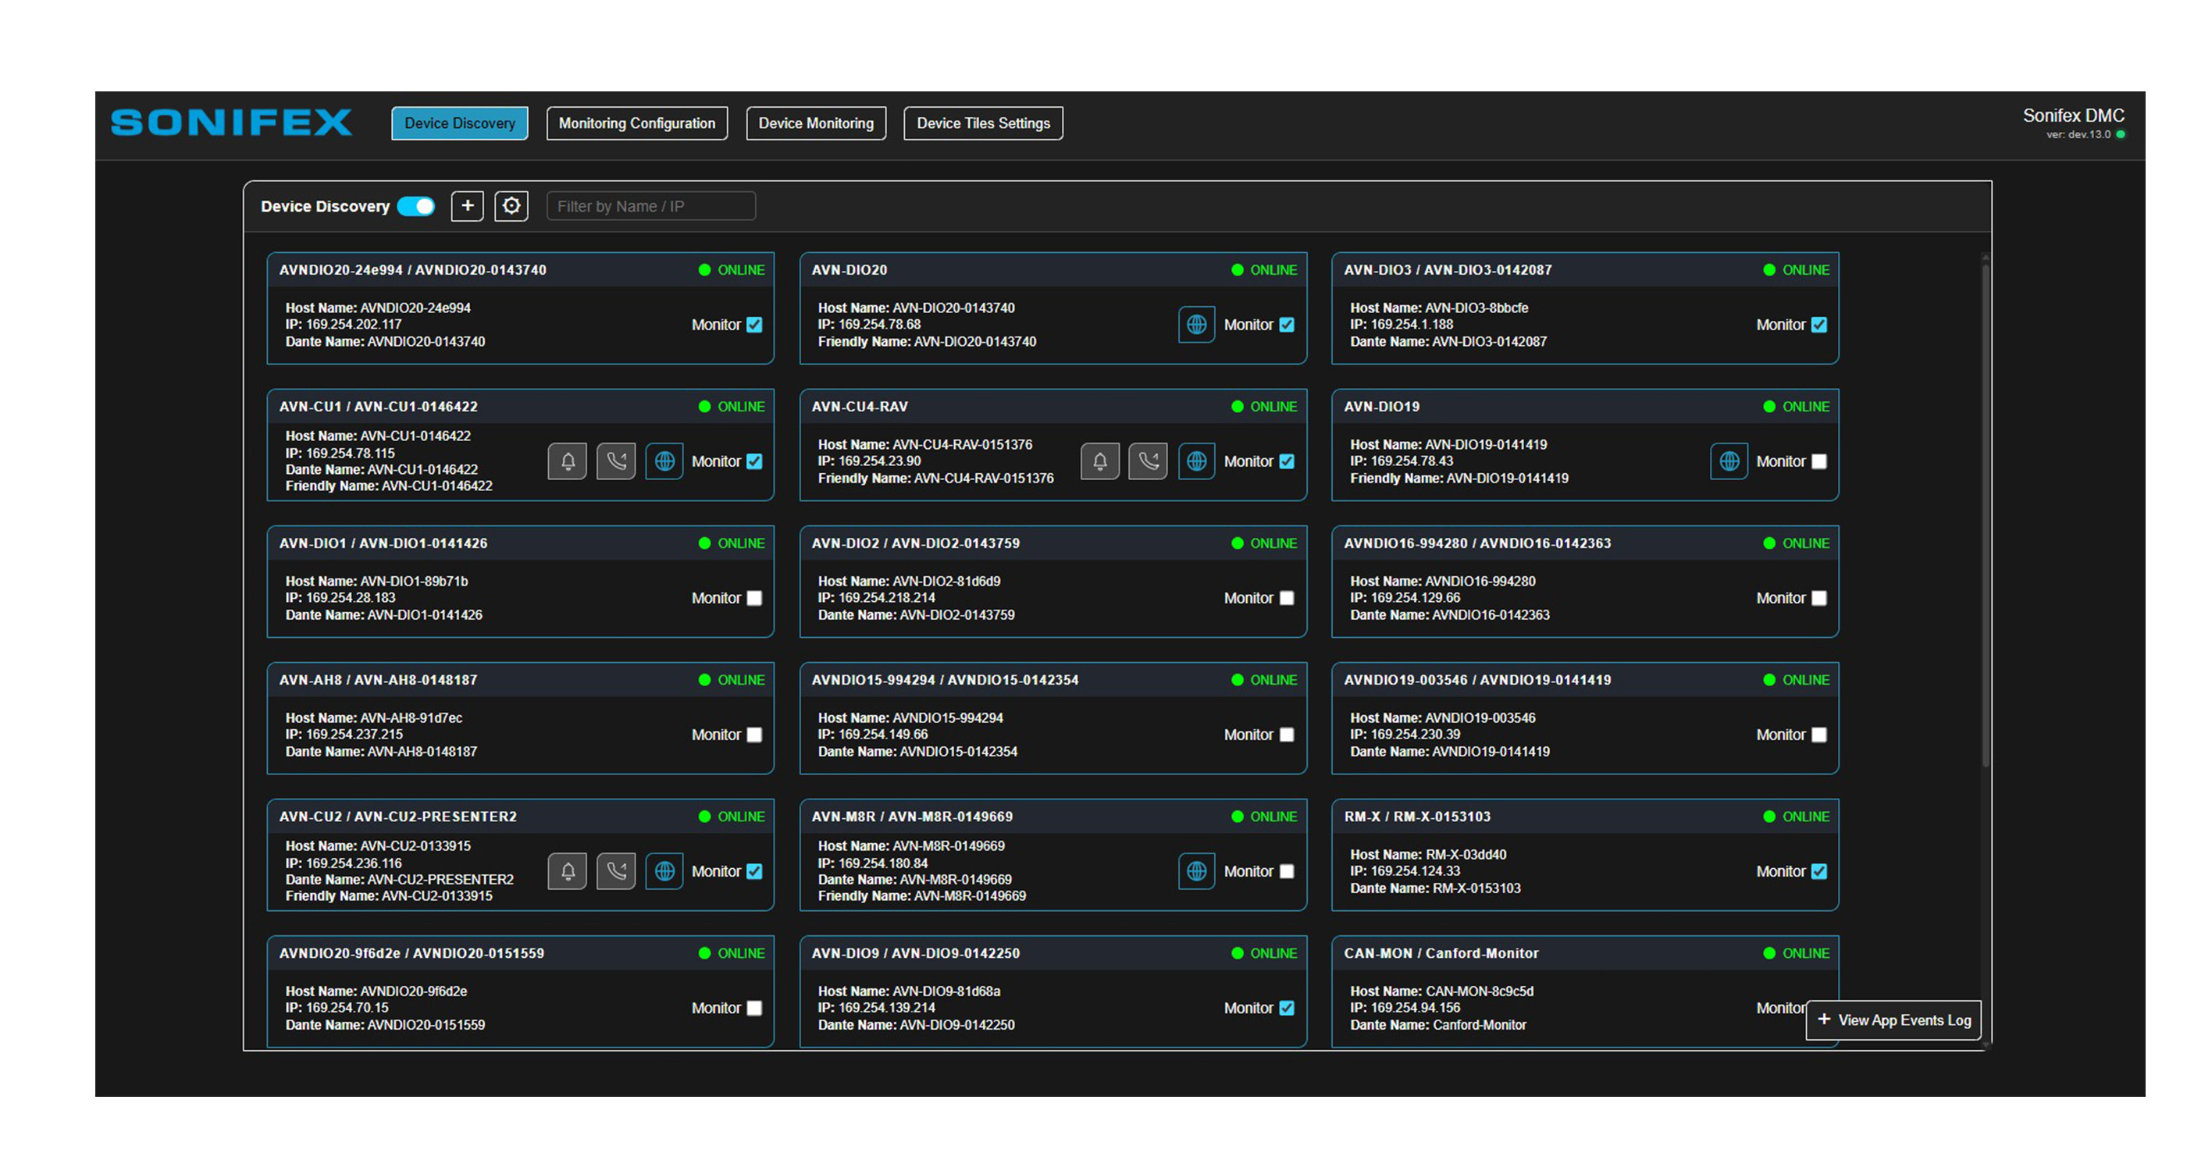Click Host Name AVN-AH8-91d7ec
This screenshot has width=2212, height=1171.
pos(411,717)
